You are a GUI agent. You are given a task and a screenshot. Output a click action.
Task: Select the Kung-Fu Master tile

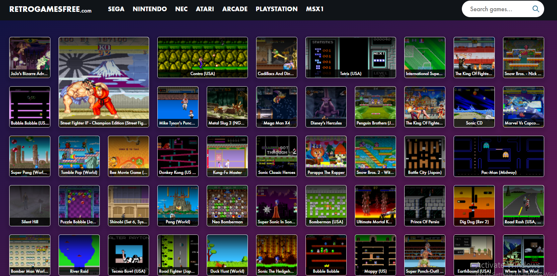[227, 156]
